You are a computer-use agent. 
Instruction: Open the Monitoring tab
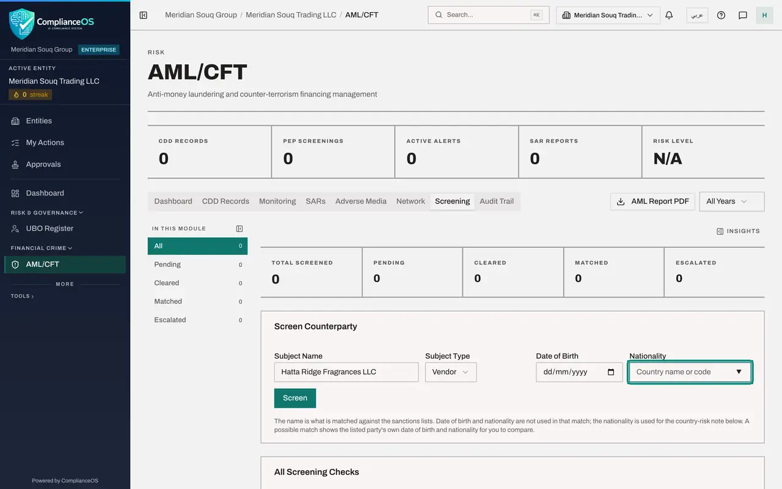(x=277, y=201)
